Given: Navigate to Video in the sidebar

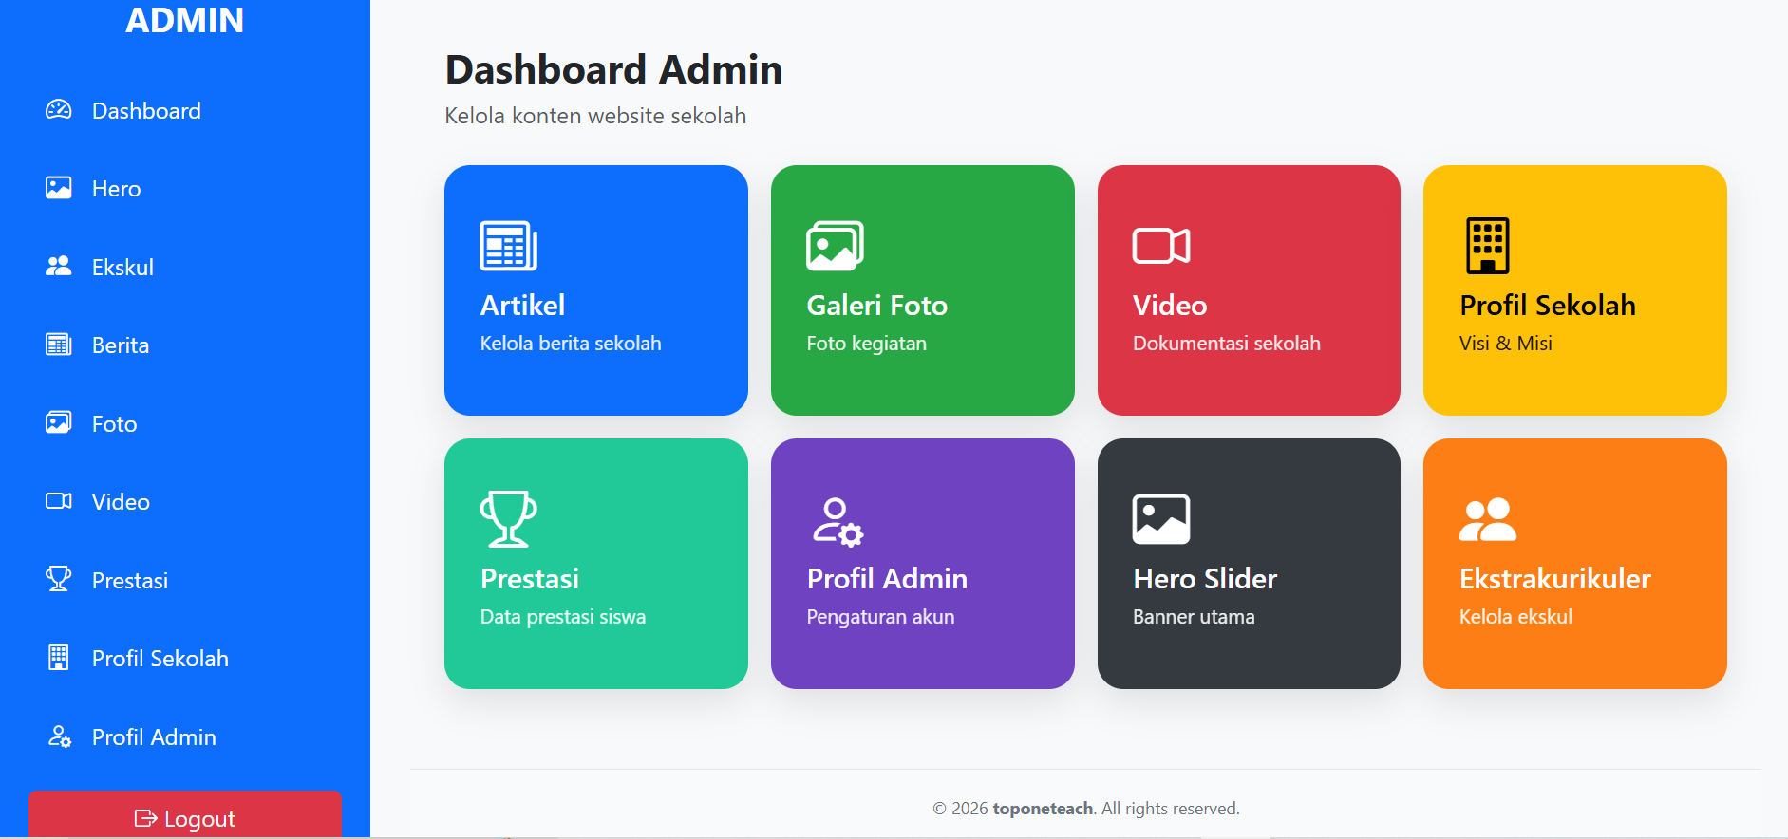Looking at the screenshot, I should 121,502.
